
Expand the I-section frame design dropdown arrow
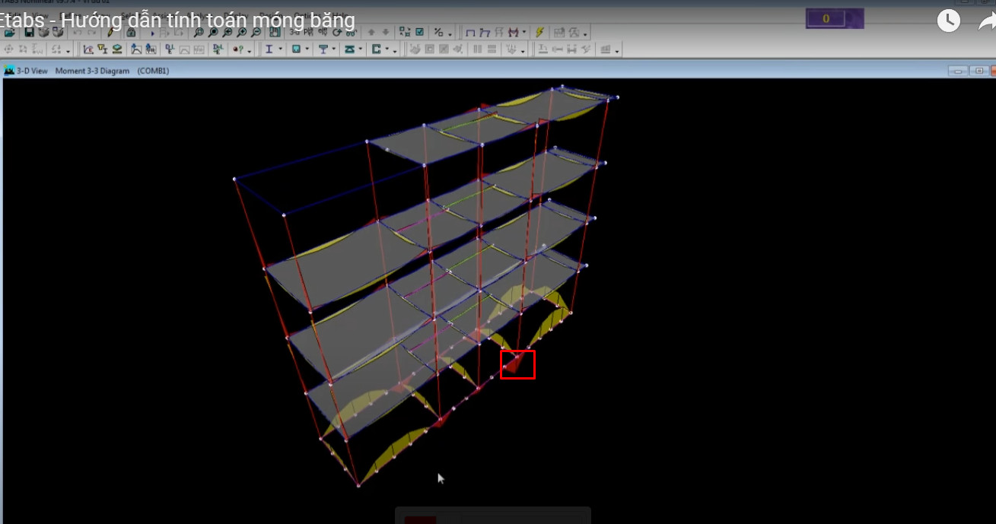point(280,50)
